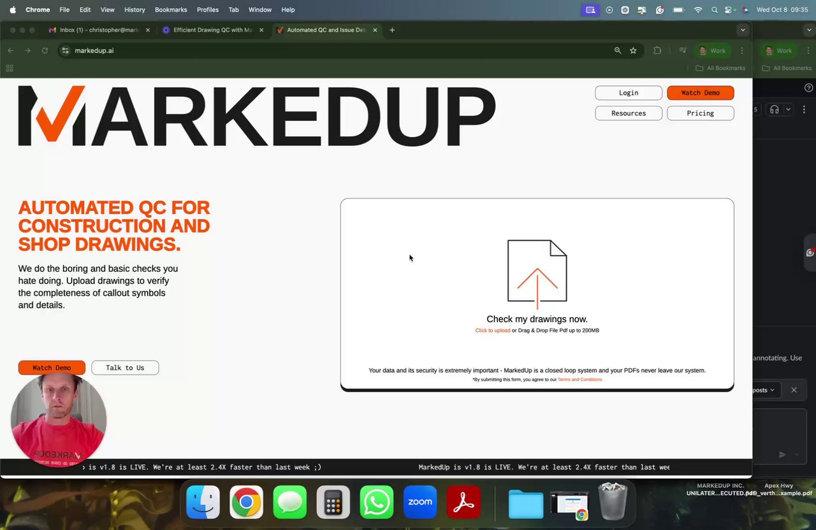This screenshot has width=816, height=530.
Task: Click the headphones huddle icon in background window
Action: coord(774,110)
